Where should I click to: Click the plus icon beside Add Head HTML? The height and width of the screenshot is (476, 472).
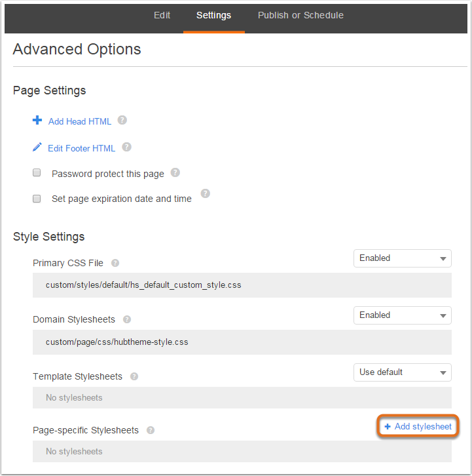(37, 120)
